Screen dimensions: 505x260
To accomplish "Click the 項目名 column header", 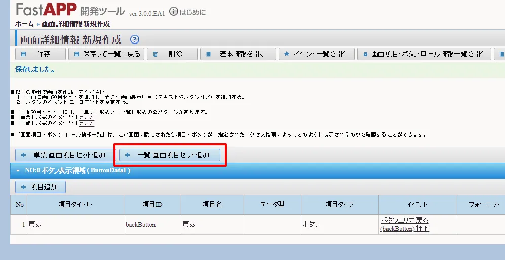I will 212,205.
